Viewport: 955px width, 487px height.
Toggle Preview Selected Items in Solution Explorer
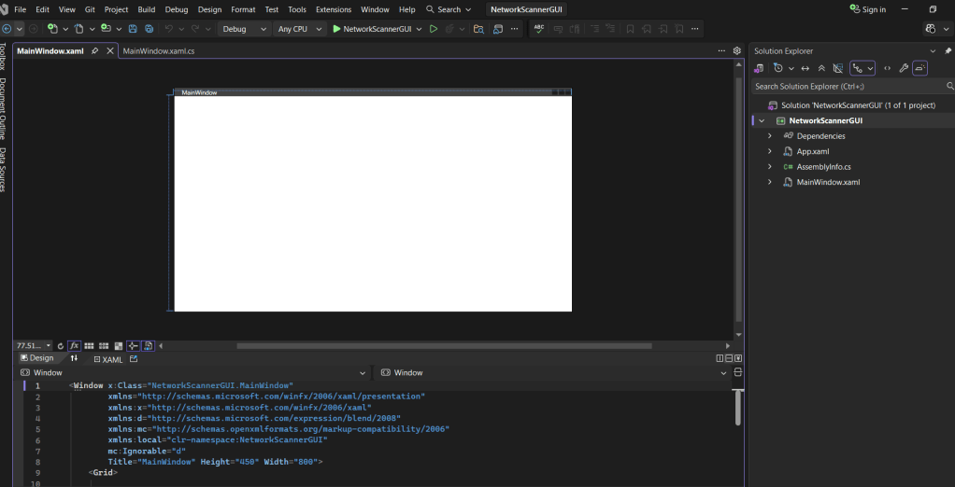point(920,68)
